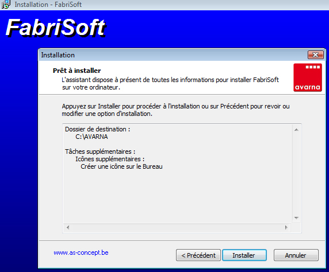Click the up arrow of the summary scrollbar

pyautogui.click(x=296, y=130)
